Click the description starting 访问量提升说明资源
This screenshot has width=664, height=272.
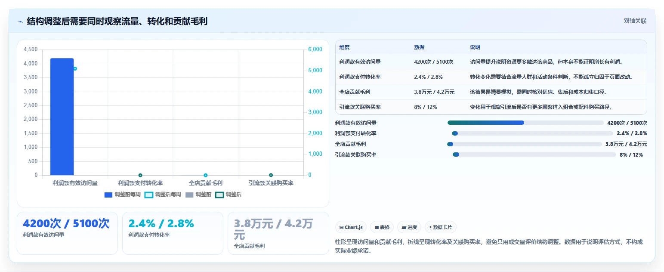546,62
